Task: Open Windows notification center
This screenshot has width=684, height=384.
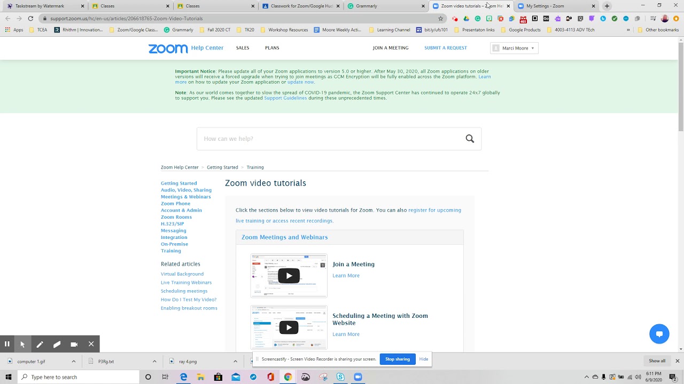Action: [673, 377]
